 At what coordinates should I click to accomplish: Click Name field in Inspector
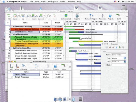click(x=119, y=55)
